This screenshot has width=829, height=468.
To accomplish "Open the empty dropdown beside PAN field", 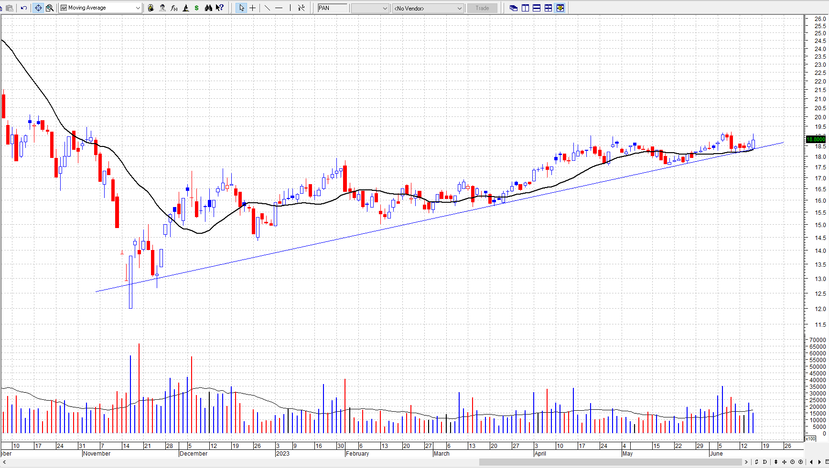I will coord(385,8).
